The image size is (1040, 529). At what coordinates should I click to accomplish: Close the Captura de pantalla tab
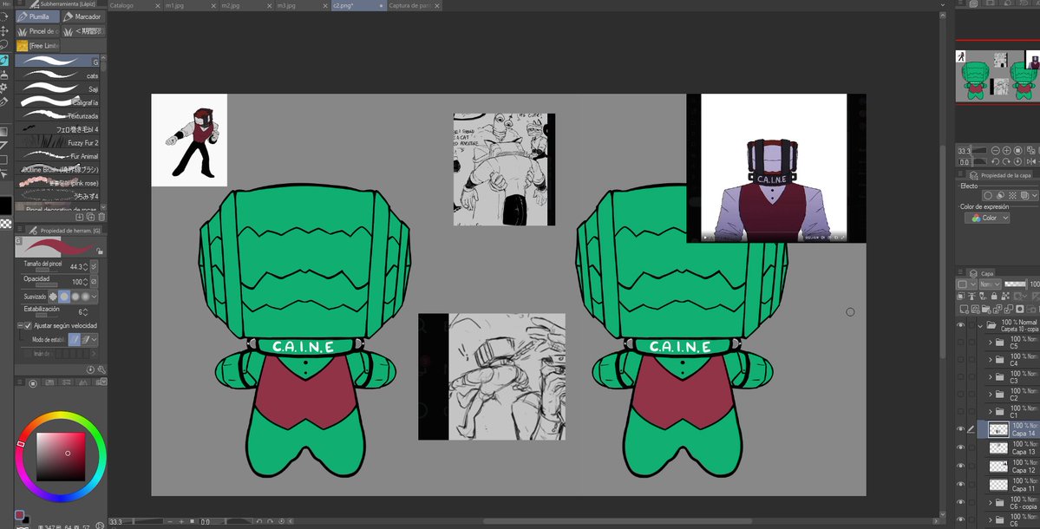437,5
